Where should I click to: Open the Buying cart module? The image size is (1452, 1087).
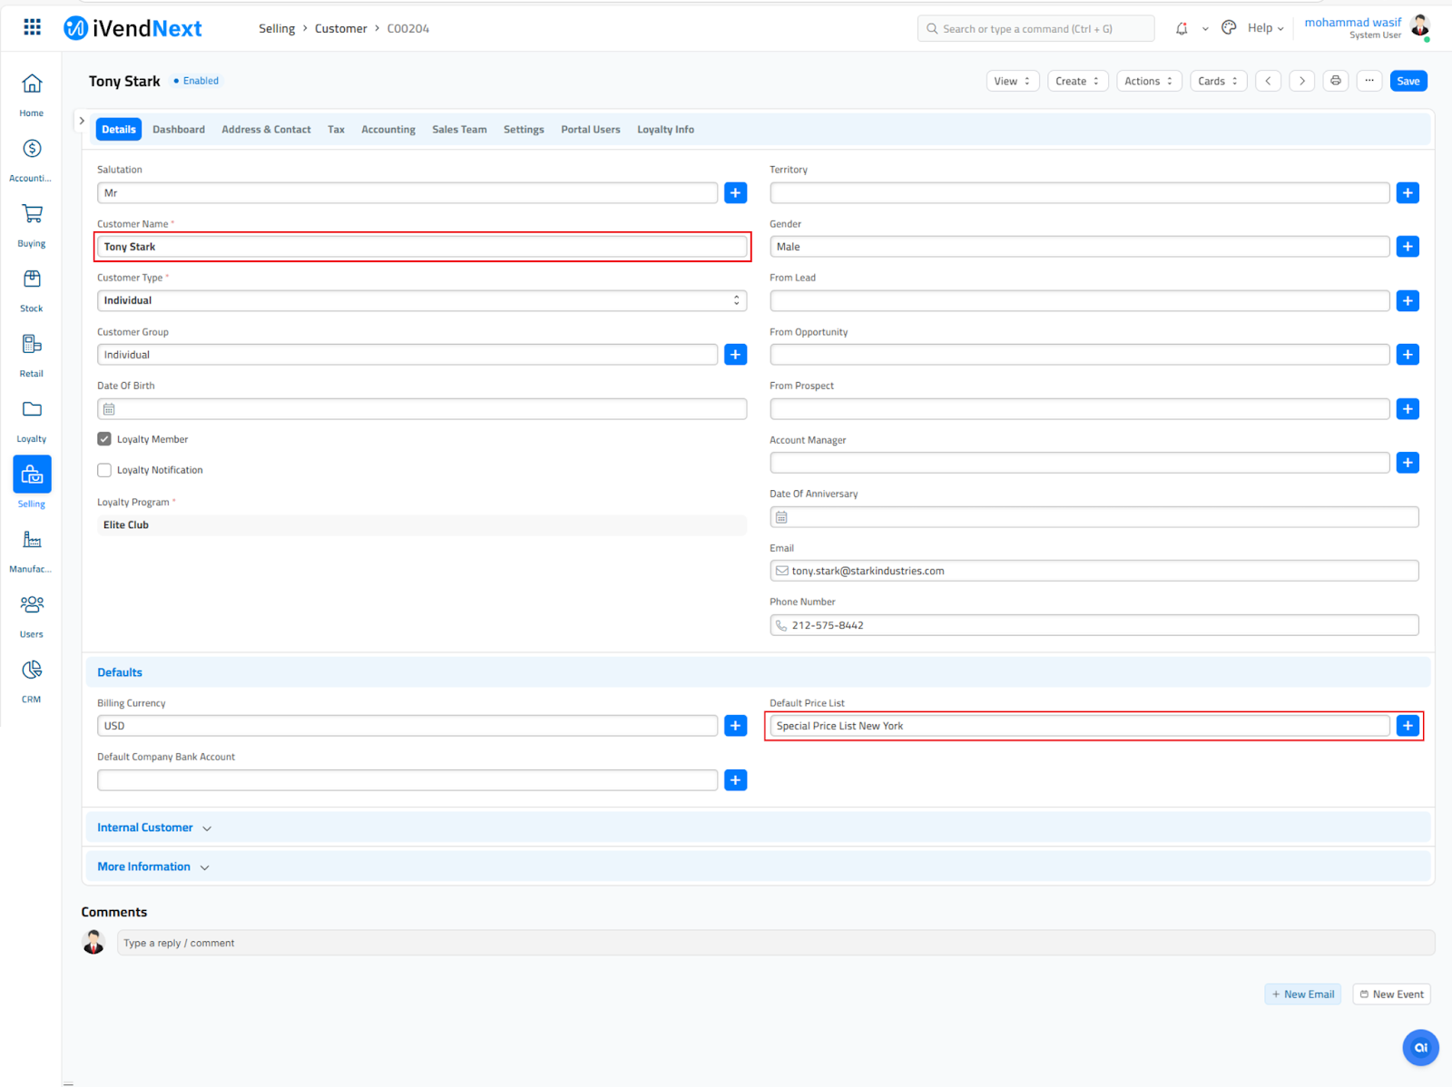point(32,225)
